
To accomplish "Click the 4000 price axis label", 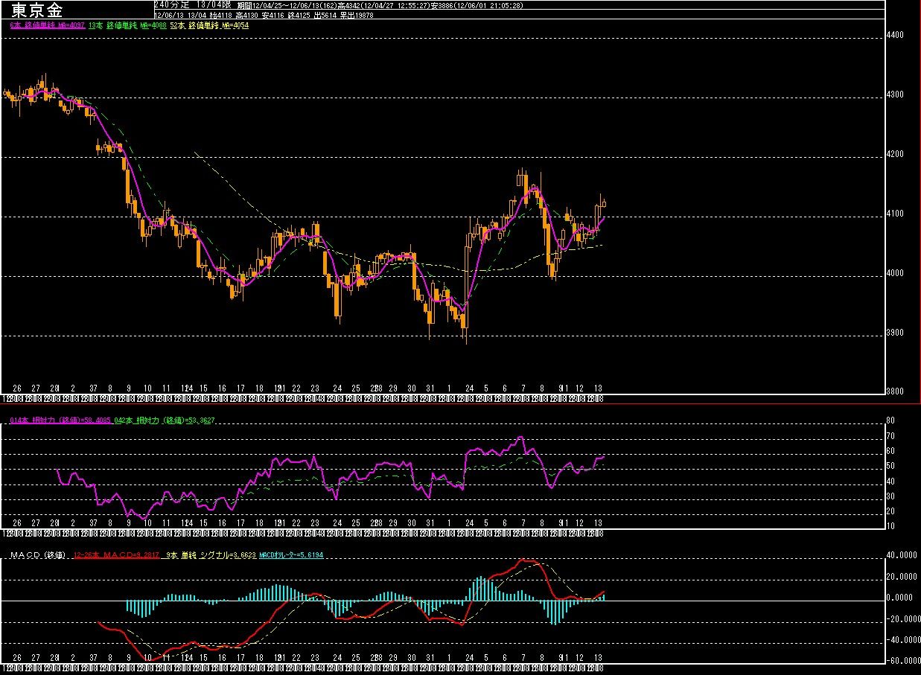I will 896,274.
